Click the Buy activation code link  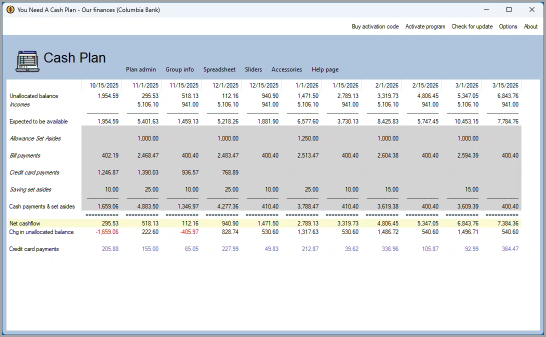click(x=375, y=26)
